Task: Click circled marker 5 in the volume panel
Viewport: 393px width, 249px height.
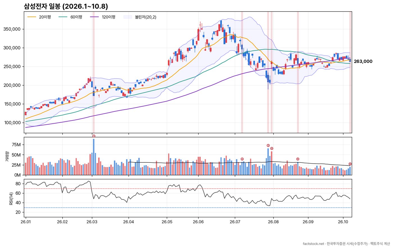Action: (298, 159)
